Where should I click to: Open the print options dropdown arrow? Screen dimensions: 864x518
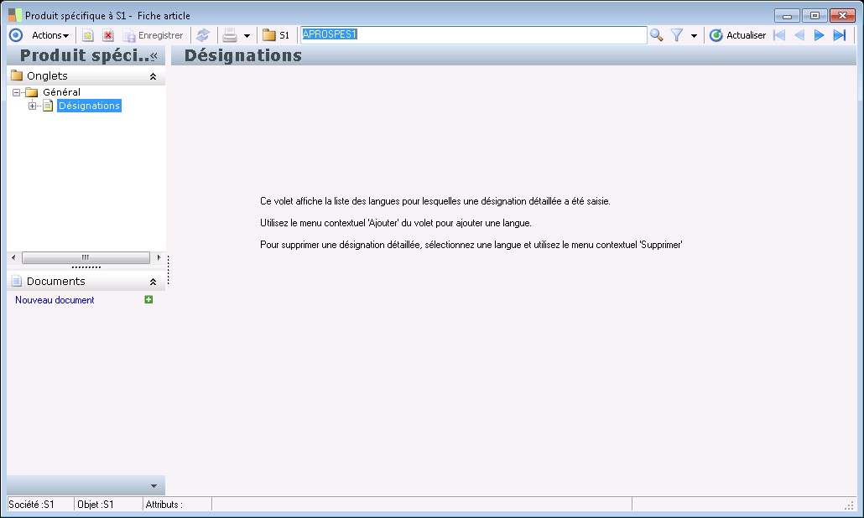[x=247, y=36]
